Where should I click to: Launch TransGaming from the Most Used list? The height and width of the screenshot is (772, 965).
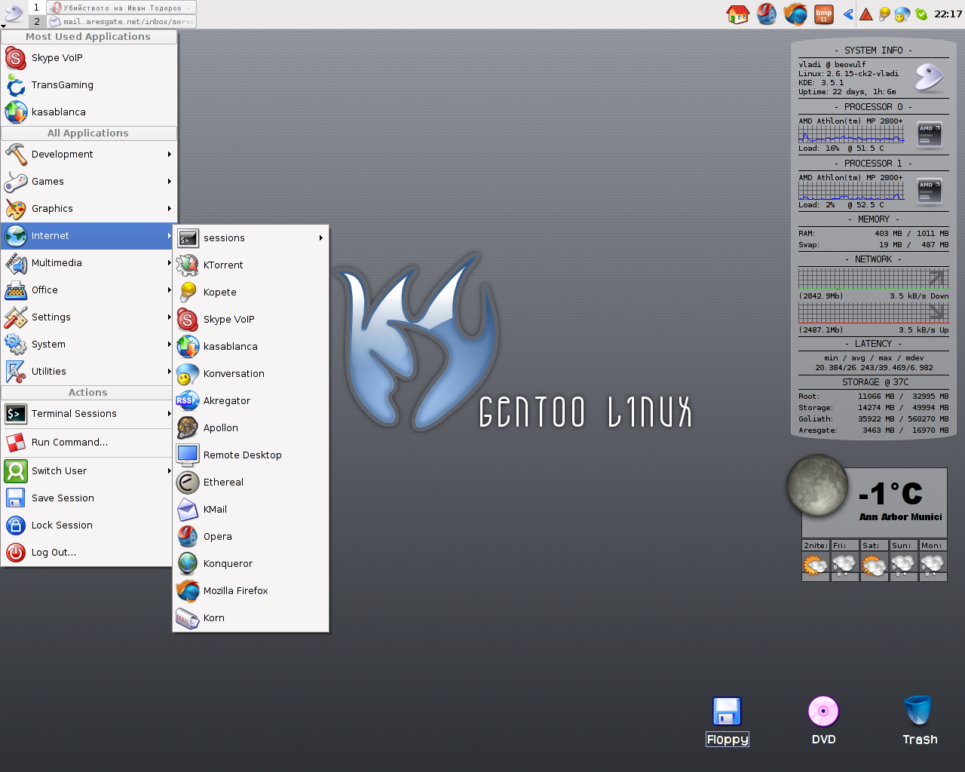pos(89,85)
